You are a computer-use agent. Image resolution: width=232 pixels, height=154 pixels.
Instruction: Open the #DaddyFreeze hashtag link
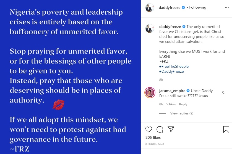tap(171, 71)
